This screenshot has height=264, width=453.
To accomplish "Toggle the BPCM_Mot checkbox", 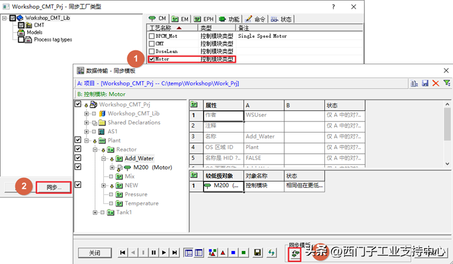I will [x=152, y=37].
